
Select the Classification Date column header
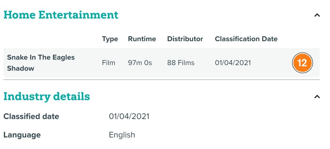point(246,39)
